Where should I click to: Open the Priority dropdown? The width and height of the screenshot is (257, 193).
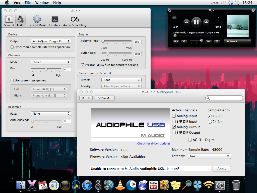click(x=121, y=86)
